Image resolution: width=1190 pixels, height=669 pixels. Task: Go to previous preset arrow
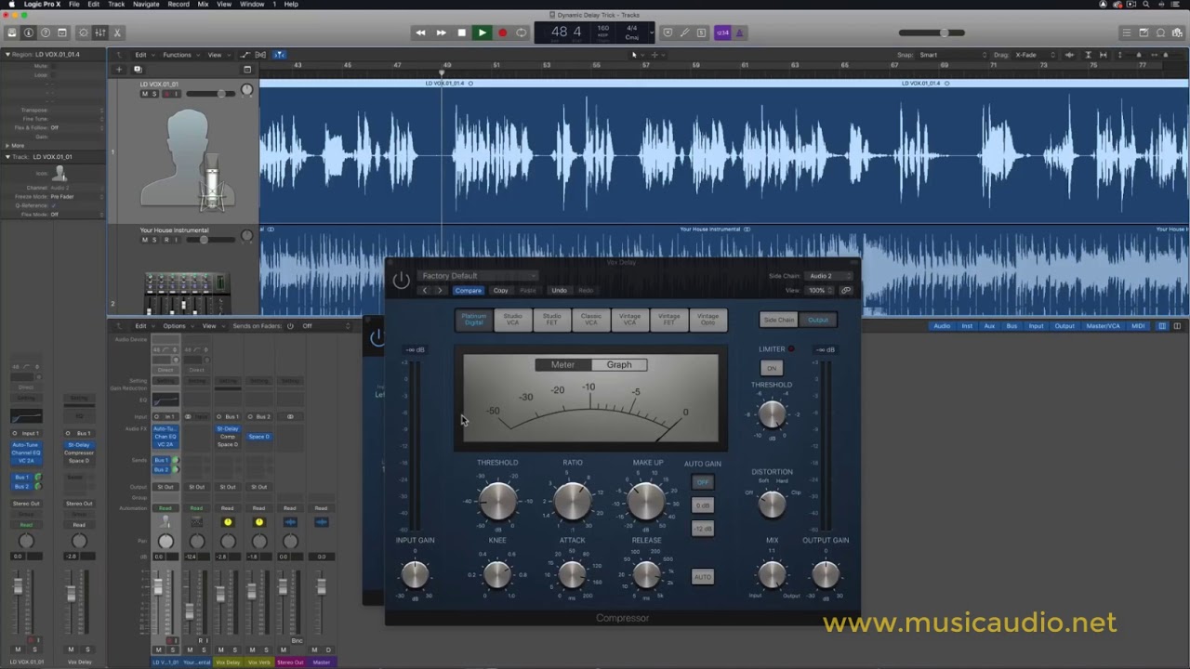[425, 291]
